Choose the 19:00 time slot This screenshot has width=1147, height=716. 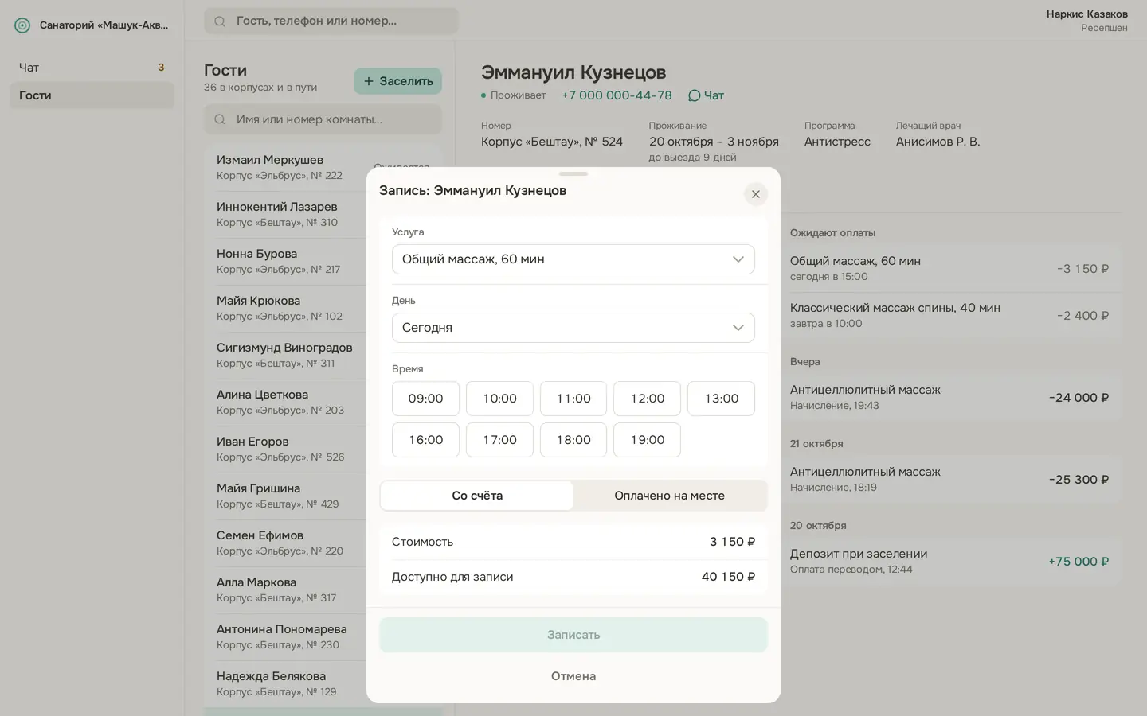point(647,440)
